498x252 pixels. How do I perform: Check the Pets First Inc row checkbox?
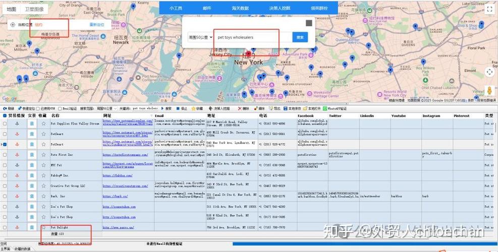click(5, 155)
